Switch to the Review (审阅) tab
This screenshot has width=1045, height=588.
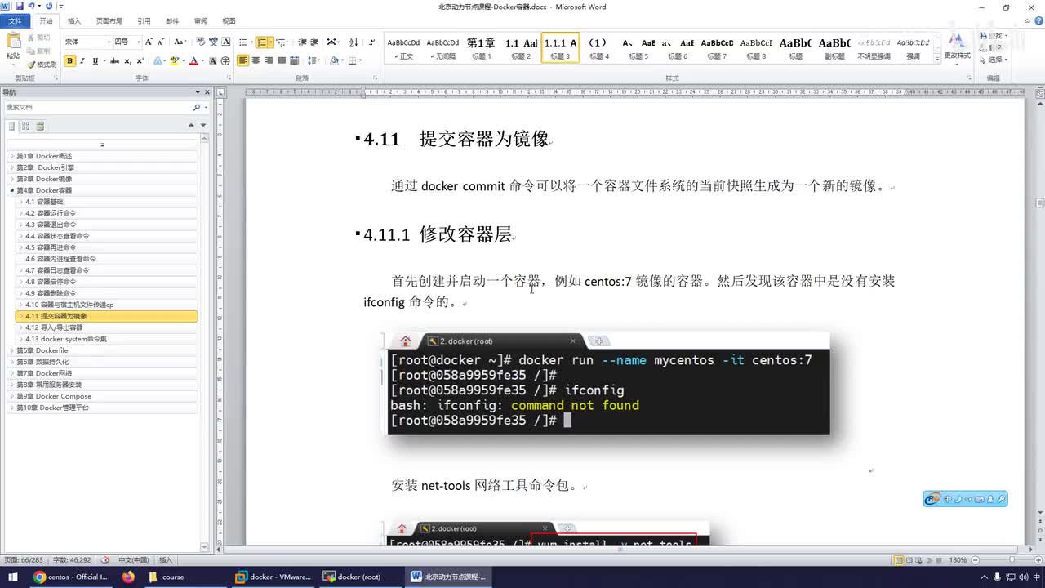pyautogui.click(x=200, y=20)
